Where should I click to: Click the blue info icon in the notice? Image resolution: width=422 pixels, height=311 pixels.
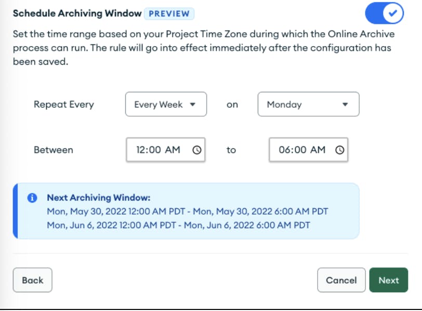pyautogui.click(x=32, y=197)
